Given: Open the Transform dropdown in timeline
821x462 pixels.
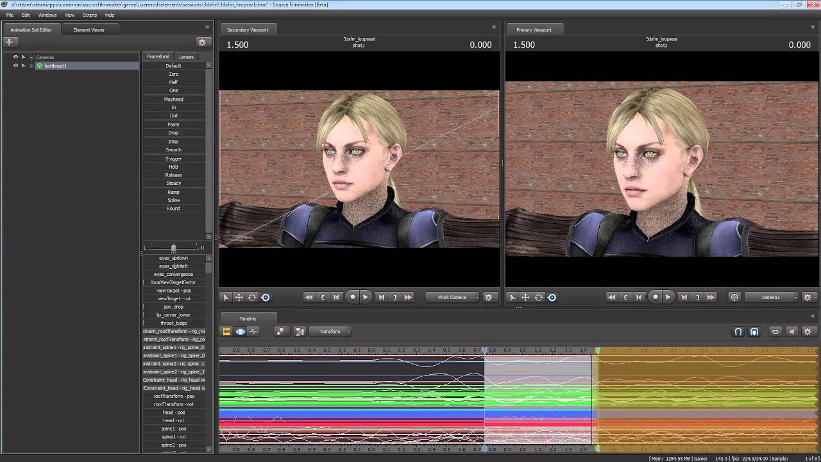Looking at the screenshot, I should pyautogui.click(x=330, y=332).
